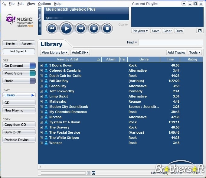The image size is (206, 178).
Task: Click the artist icon beside Matisyahu
Action: tap(46, 101)
